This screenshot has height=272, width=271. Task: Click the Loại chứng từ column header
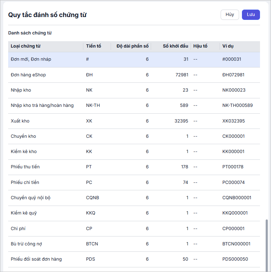[x=26, y=46]
